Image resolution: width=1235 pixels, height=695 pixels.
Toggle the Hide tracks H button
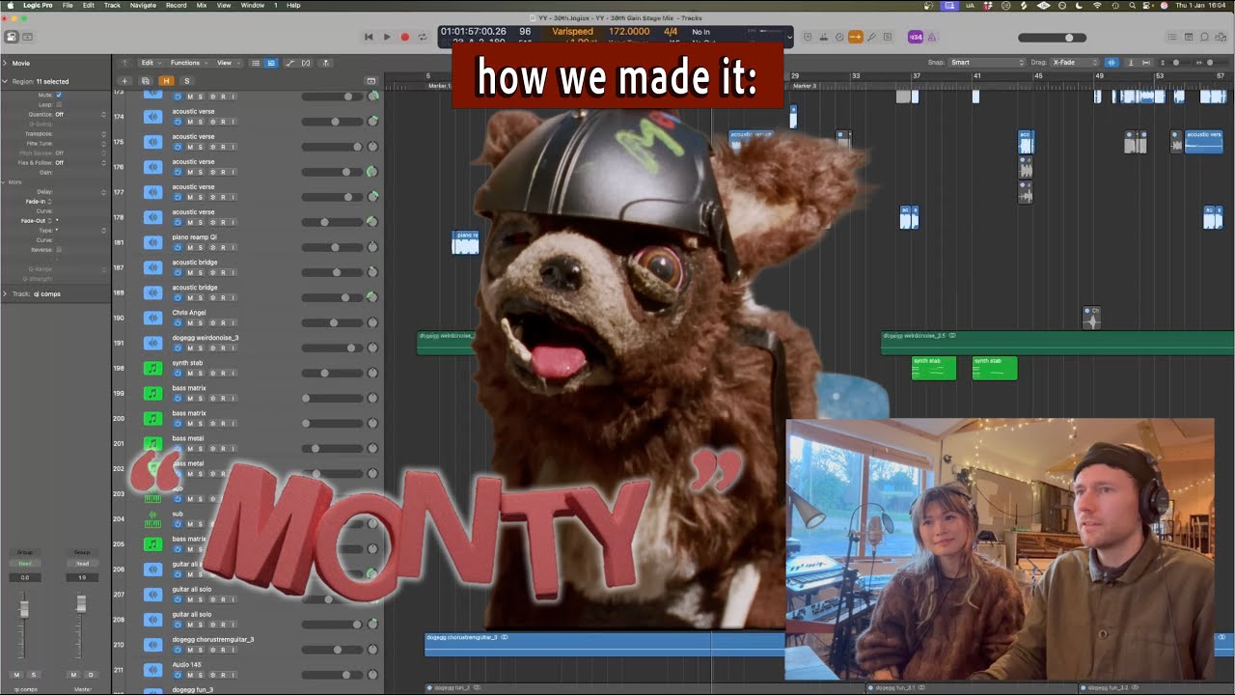click(166, 81)
